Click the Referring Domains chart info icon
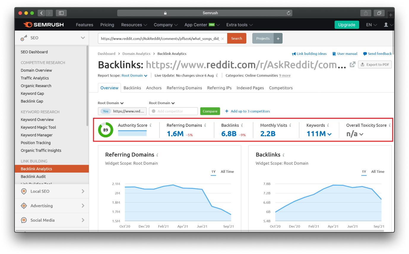The image size is (409, 254). point(157,155)
